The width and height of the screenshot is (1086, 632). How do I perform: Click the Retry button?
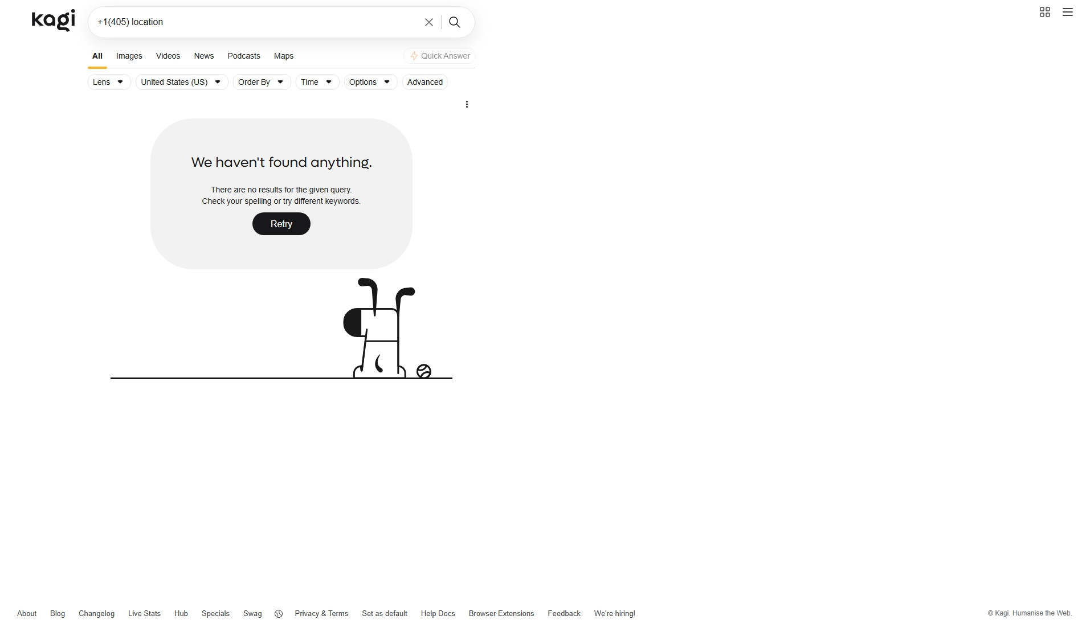pyautogui.click(x=281, y=224)
